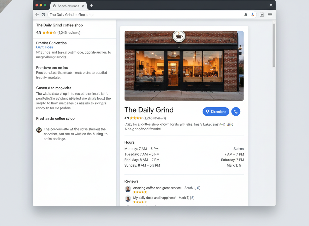Reload the current page
The width and height of the screenshot is (309, 226).
click(43, 15)
